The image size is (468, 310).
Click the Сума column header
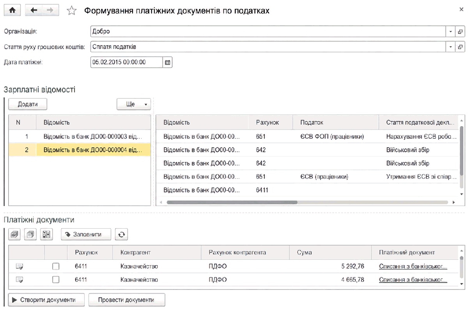coord(330,252)
